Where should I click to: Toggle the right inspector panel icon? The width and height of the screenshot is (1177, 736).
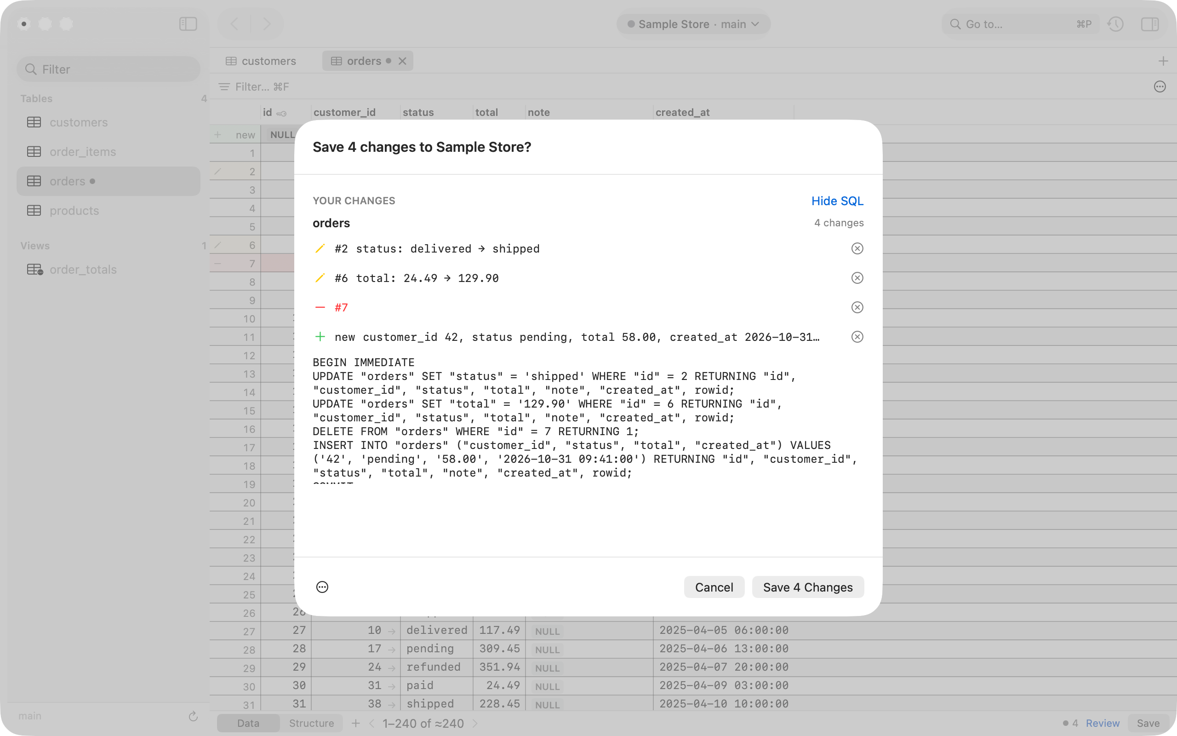click(x=1150, y=24)
